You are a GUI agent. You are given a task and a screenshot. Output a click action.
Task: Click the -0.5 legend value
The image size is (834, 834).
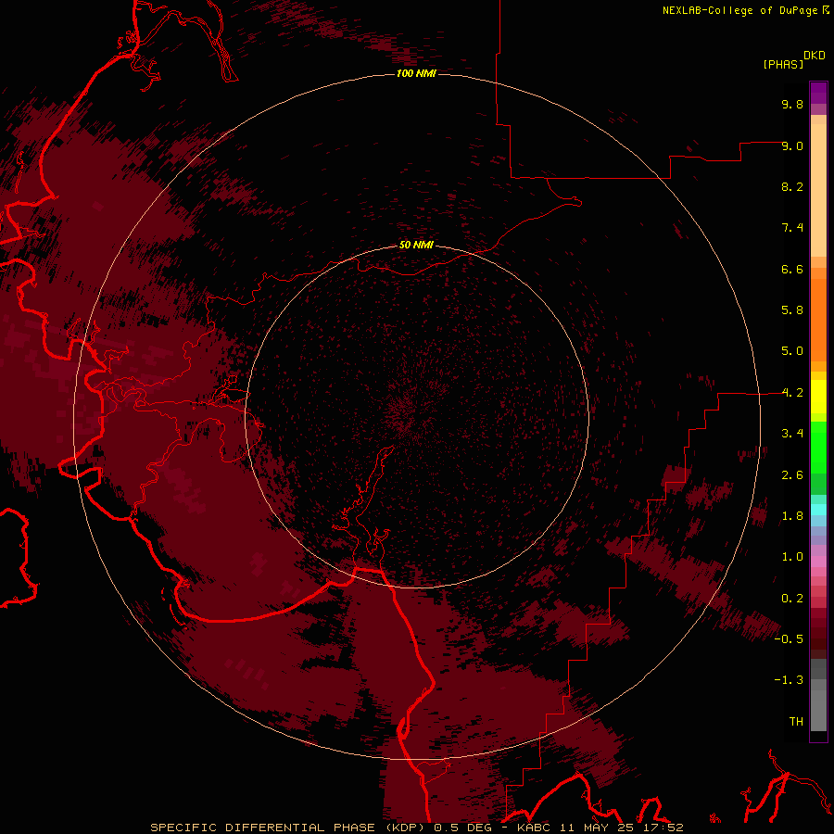(789, 639)
